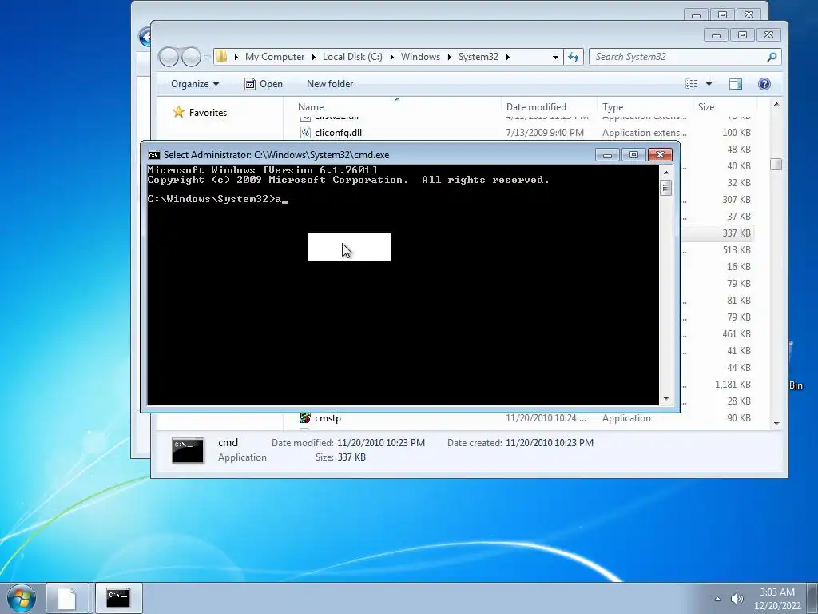Open recent pages dropdown arrow
The height and width of the screenshot is (614, 818).
[207, 58]
